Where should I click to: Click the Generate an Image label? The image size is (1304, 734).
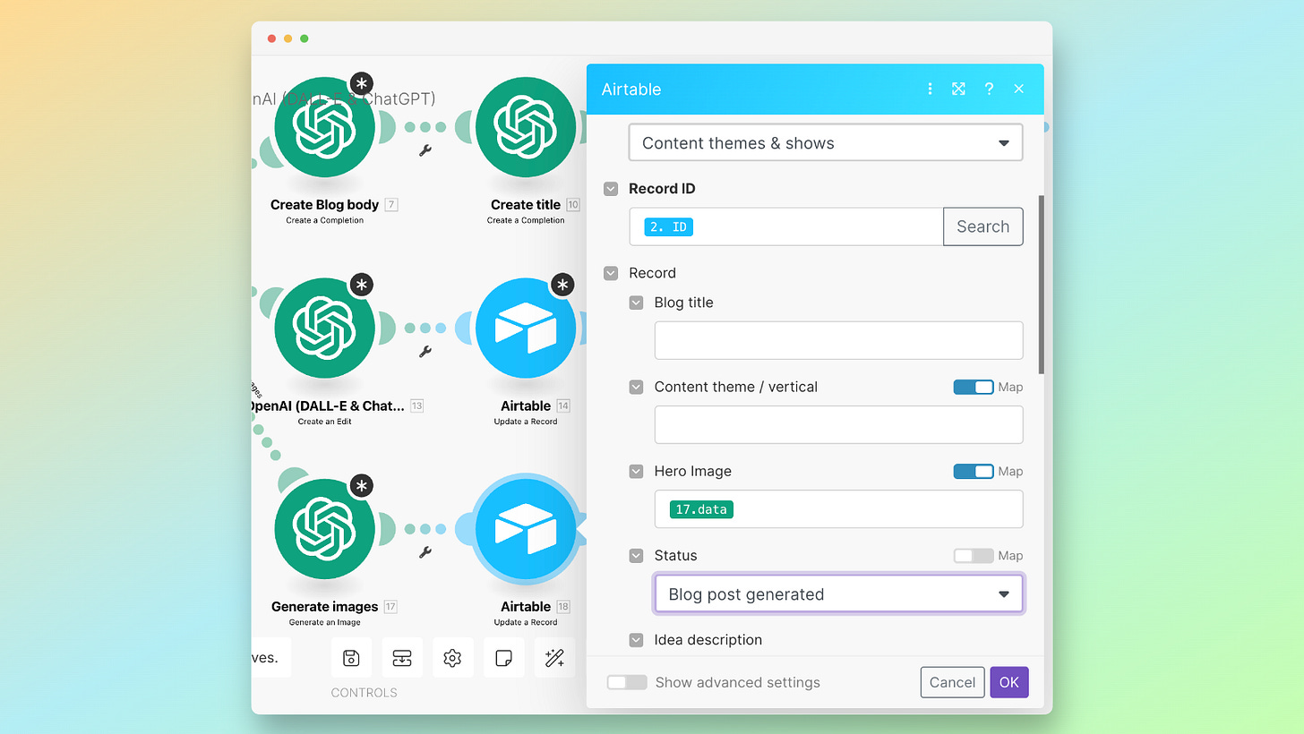tap(324, 622)
